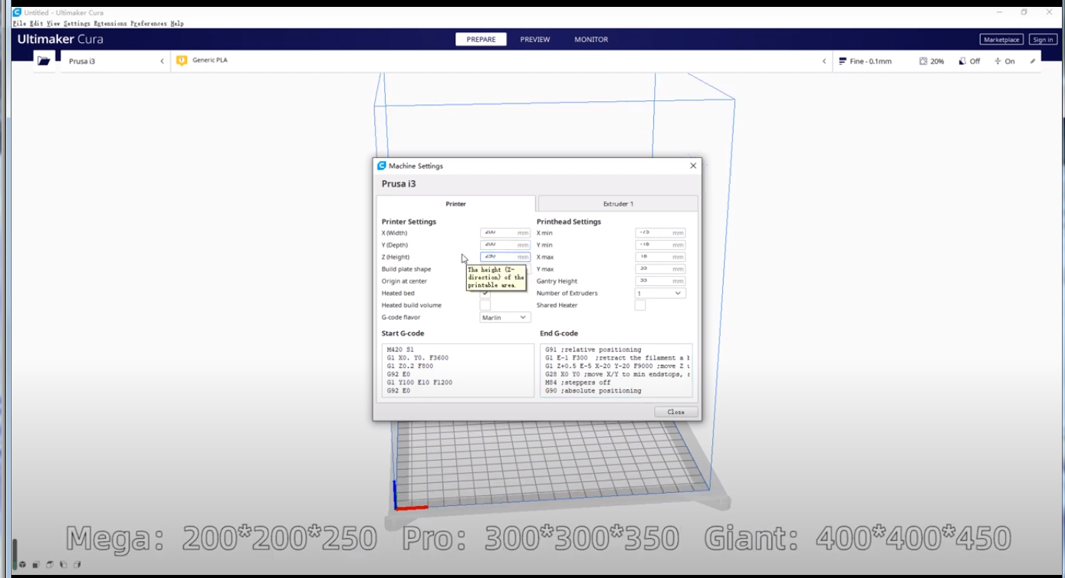
Task: Open the G-code flavor Marlin dropdown
Action: tap(505, 317)
